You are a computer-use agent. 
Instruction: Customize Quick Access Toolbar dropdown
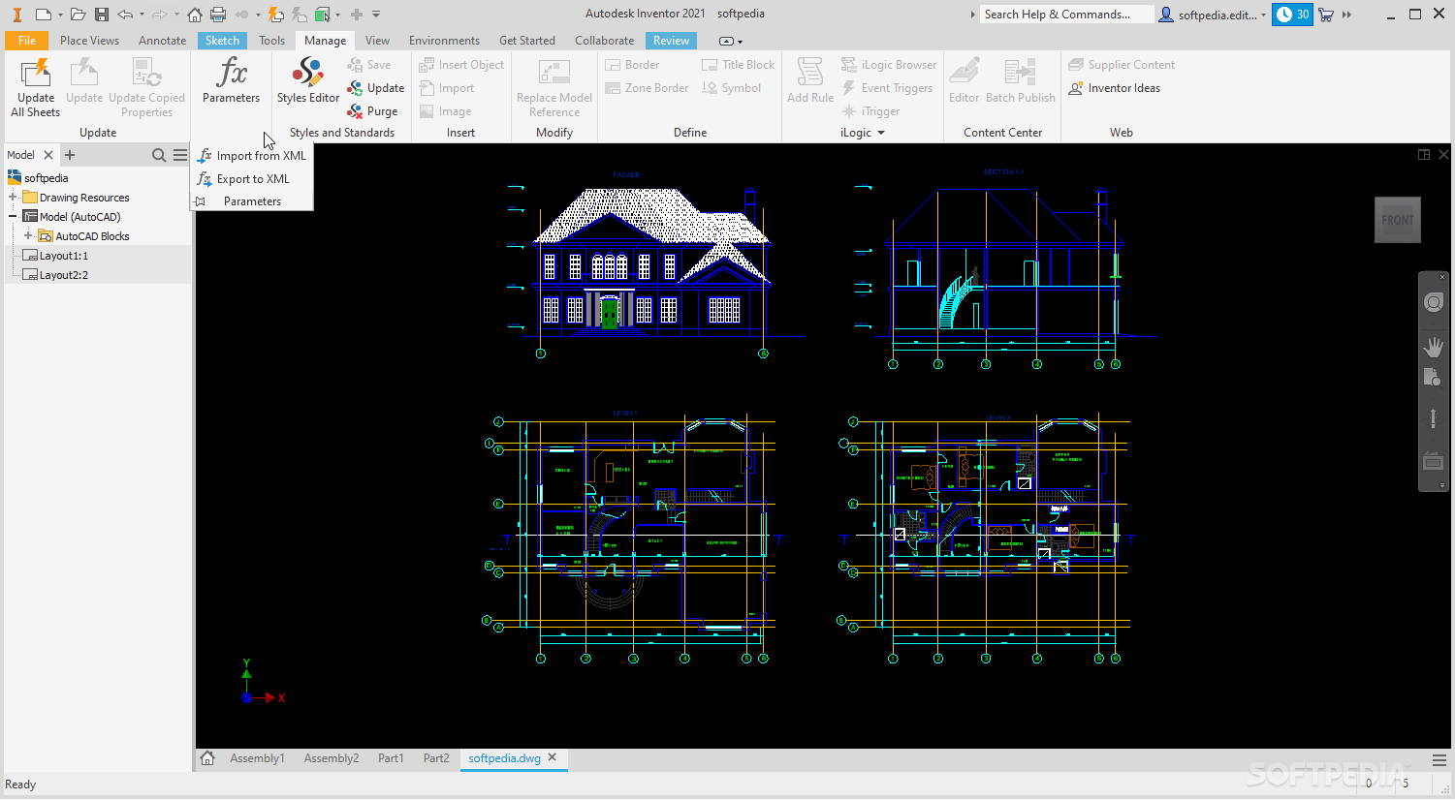(376, 15)
